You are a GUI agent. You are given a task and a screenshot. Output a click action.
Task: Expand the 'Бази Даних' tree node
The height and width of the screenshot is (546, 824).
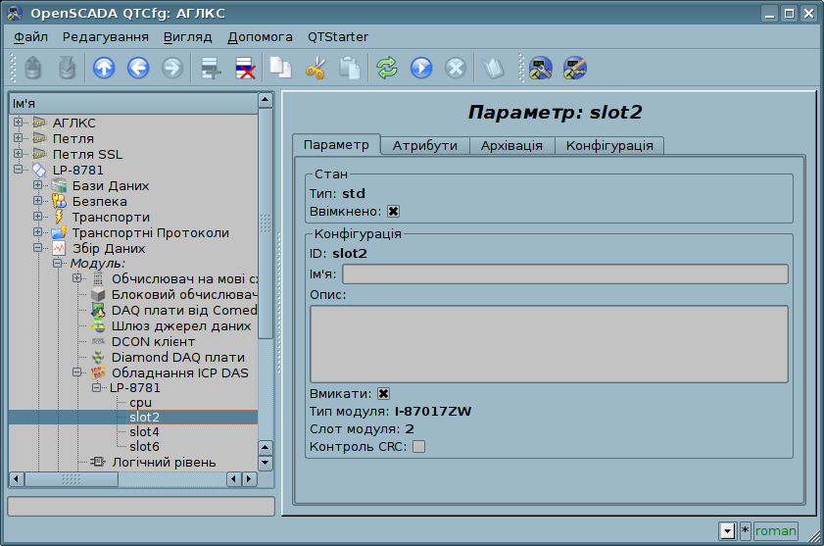[x=37, y=185]
